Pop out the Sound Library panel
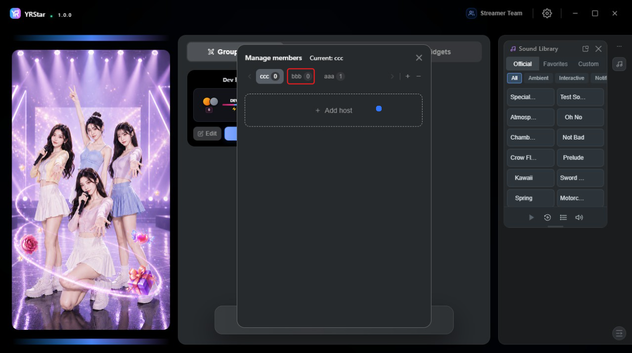The image size is (632, 353). 586,49
